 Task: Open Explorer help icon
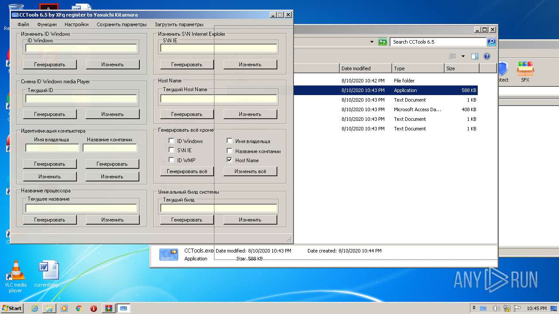487,56
